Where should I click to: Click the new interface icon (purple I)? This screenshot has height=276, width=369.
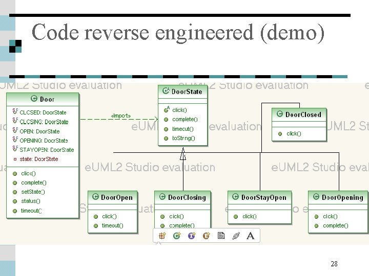192,236
